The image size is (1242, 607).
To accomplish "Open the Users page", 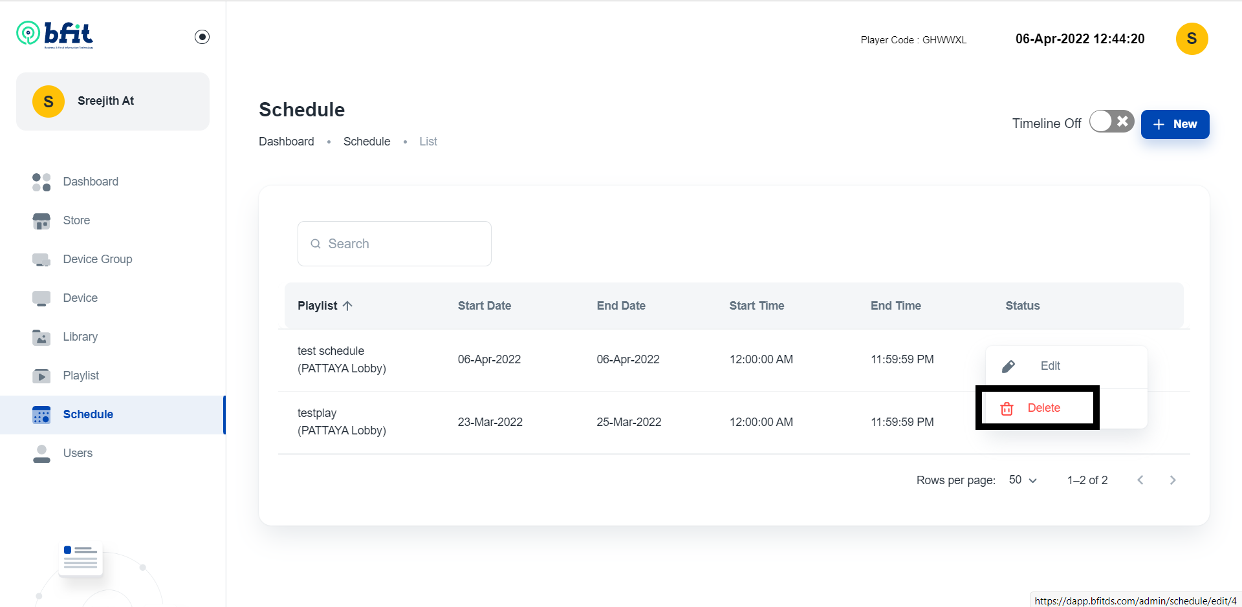I will (x=113, y=453).
